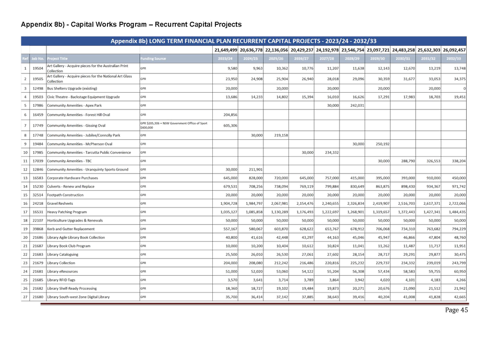Click 'Bus Shelters Upgrade (existing)' row title
484x342 pixels.
72,89
